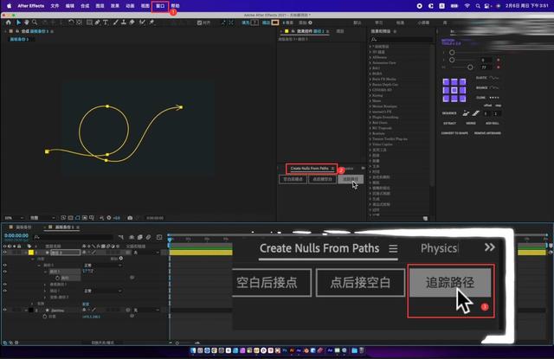Select the Hand tool
Viewport: 554px width, 359px height.
[27, 22]
